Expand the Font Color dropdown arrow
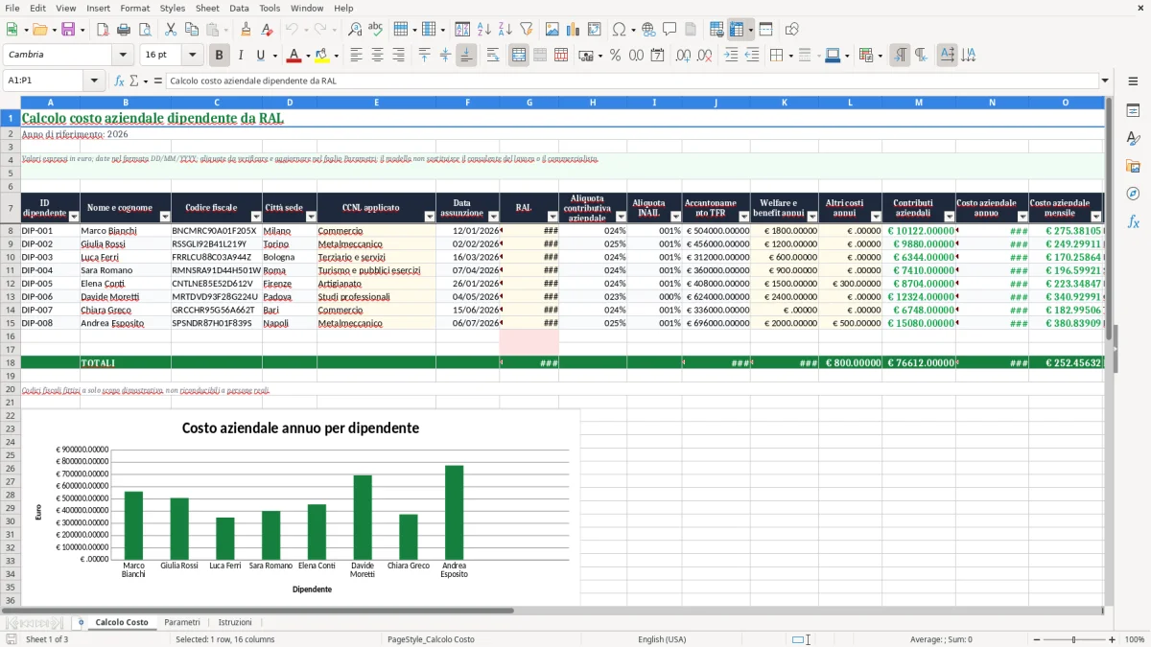This screenshot has height=647, width=1151. click(x=308, y=56)
